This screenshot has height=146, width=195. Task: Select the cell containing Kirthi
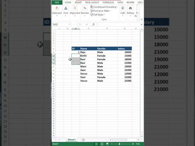coord(88,56)
